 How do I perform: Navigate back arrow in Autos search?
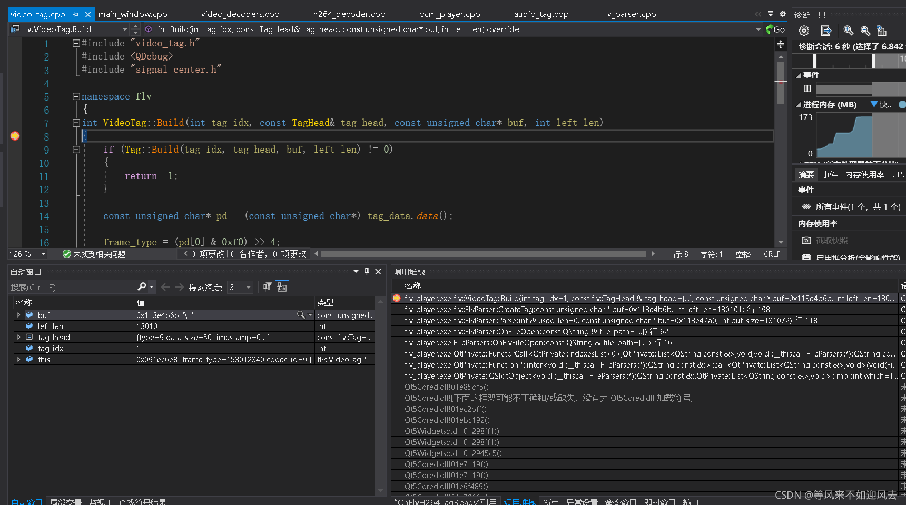click(x=165, y=287)
